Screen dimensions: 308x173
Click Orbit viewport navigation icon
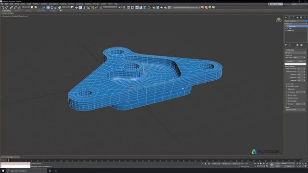[x=303, y=166]
